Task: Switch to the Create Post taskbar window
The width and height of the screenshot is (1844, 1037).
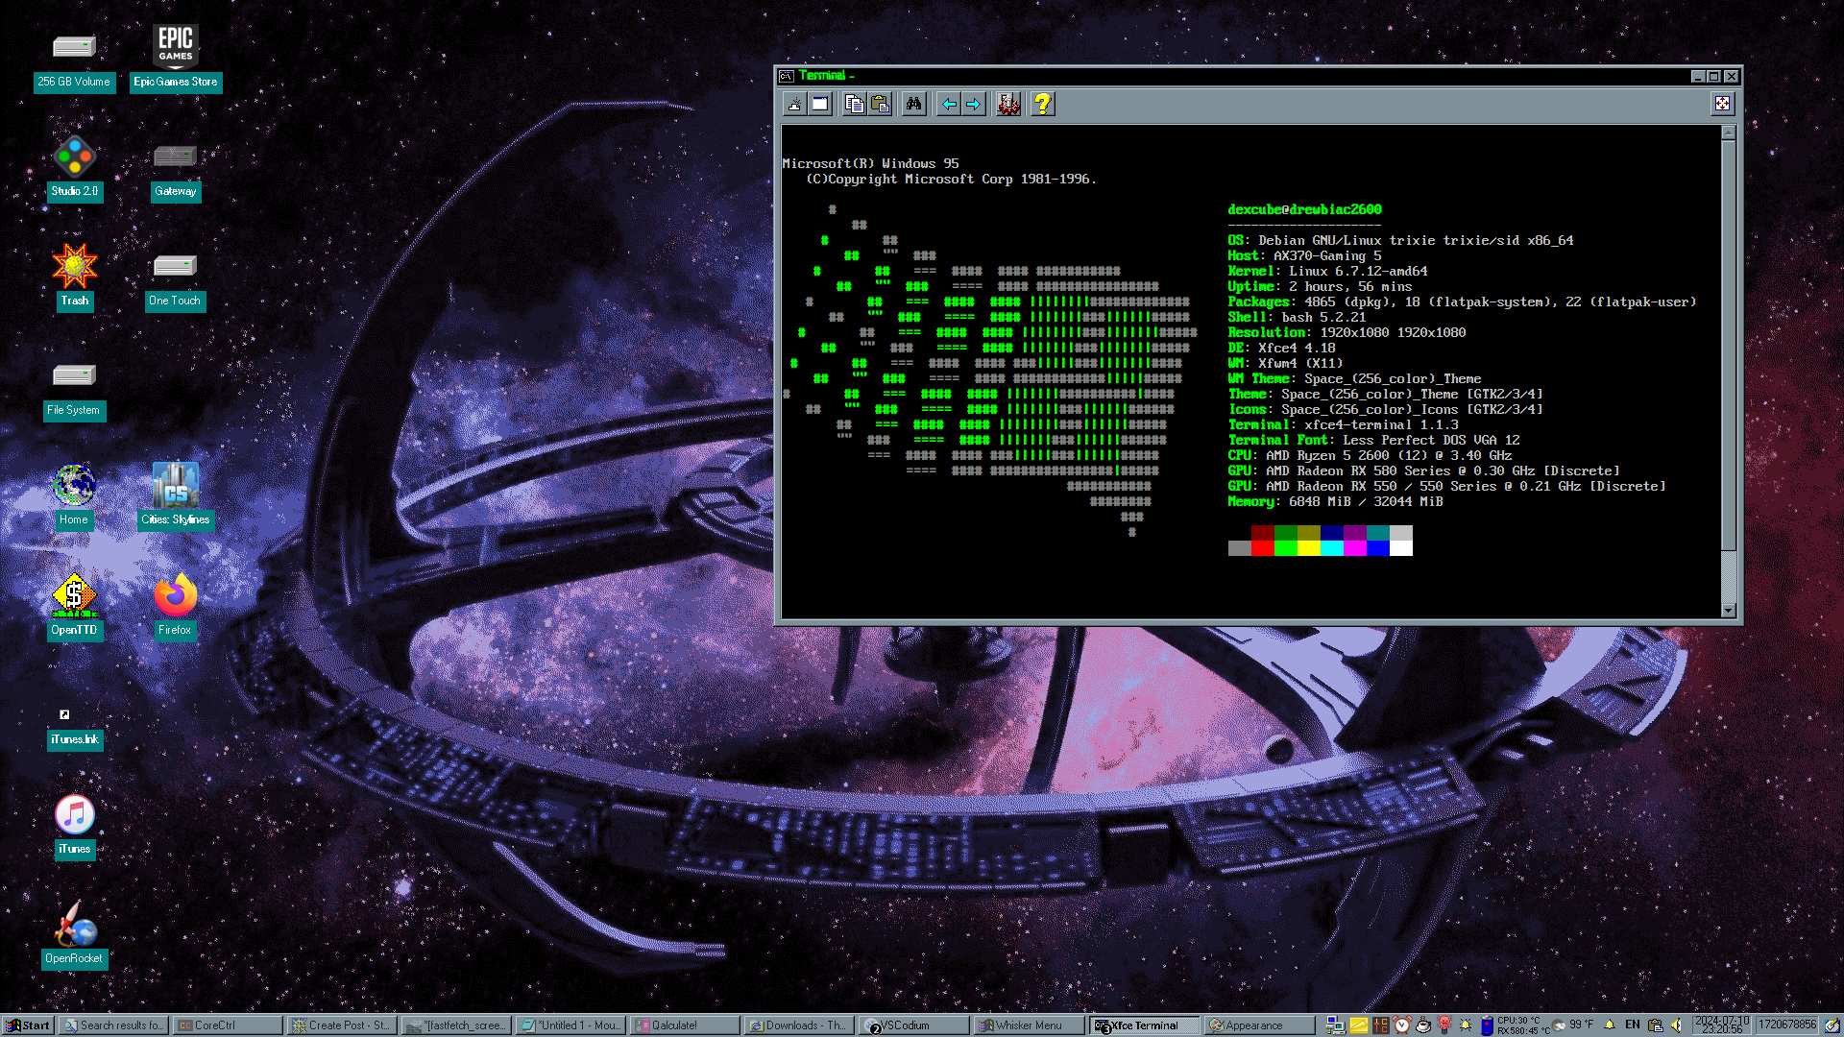Action: click(342, 1025)
